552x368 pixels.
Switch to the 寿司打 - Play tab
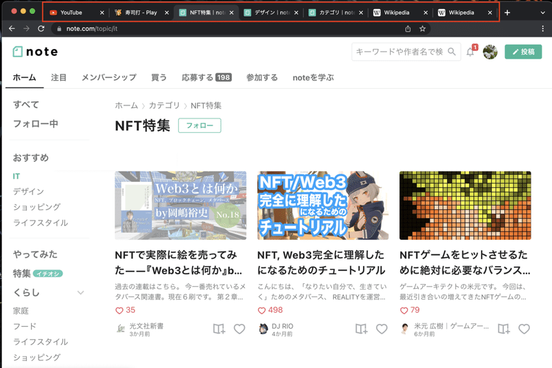click(141, 12)
